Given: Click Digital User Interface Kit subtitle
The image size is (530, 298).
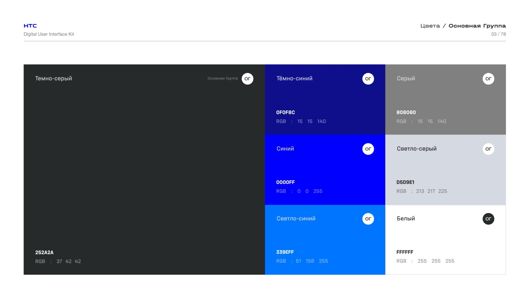Looking at the screenshot, I should [49, 34].
